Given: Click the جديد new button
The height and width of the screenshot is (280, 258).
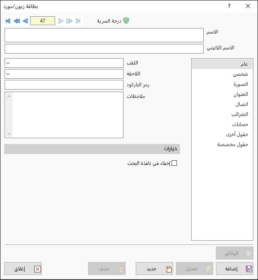Looking at the screenshot, I should coord(154,268).
